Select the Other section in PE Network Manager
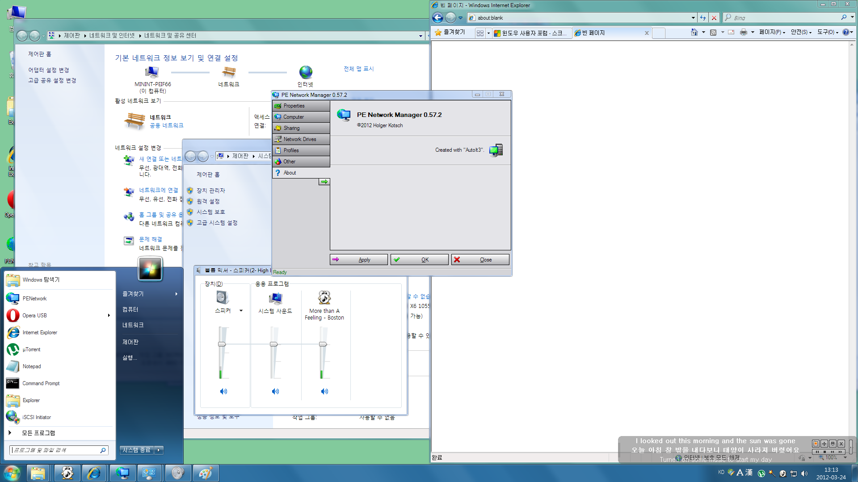858x482 pixels. tap(301, 162)
